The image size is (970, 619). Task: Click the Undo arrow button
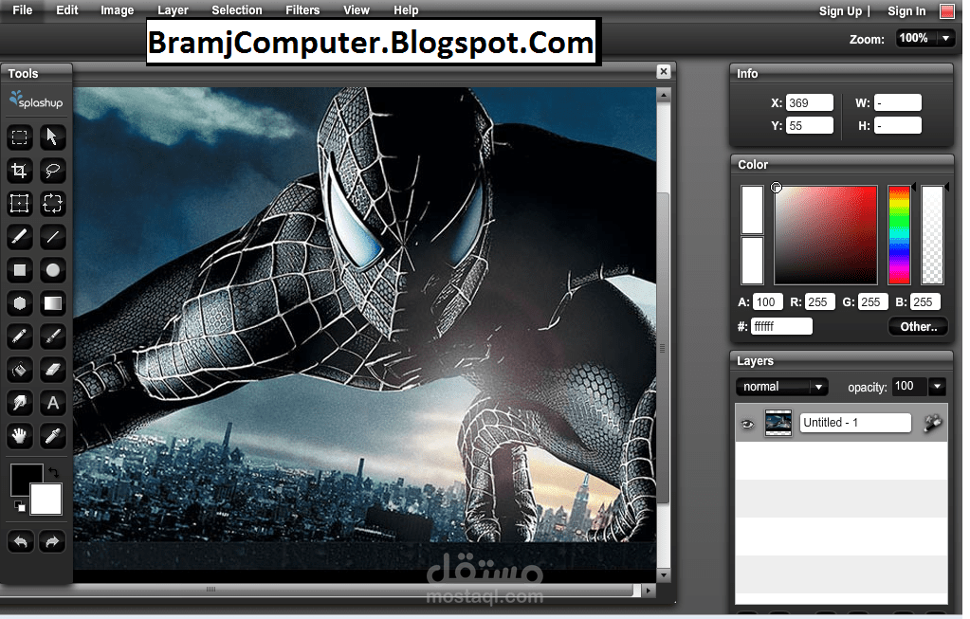click(21, 541)
